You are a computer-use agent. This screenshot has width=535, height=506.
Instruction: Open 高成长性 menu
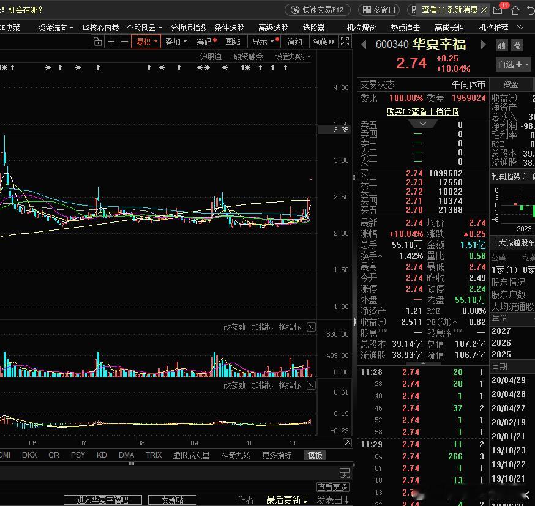(449, 28)
